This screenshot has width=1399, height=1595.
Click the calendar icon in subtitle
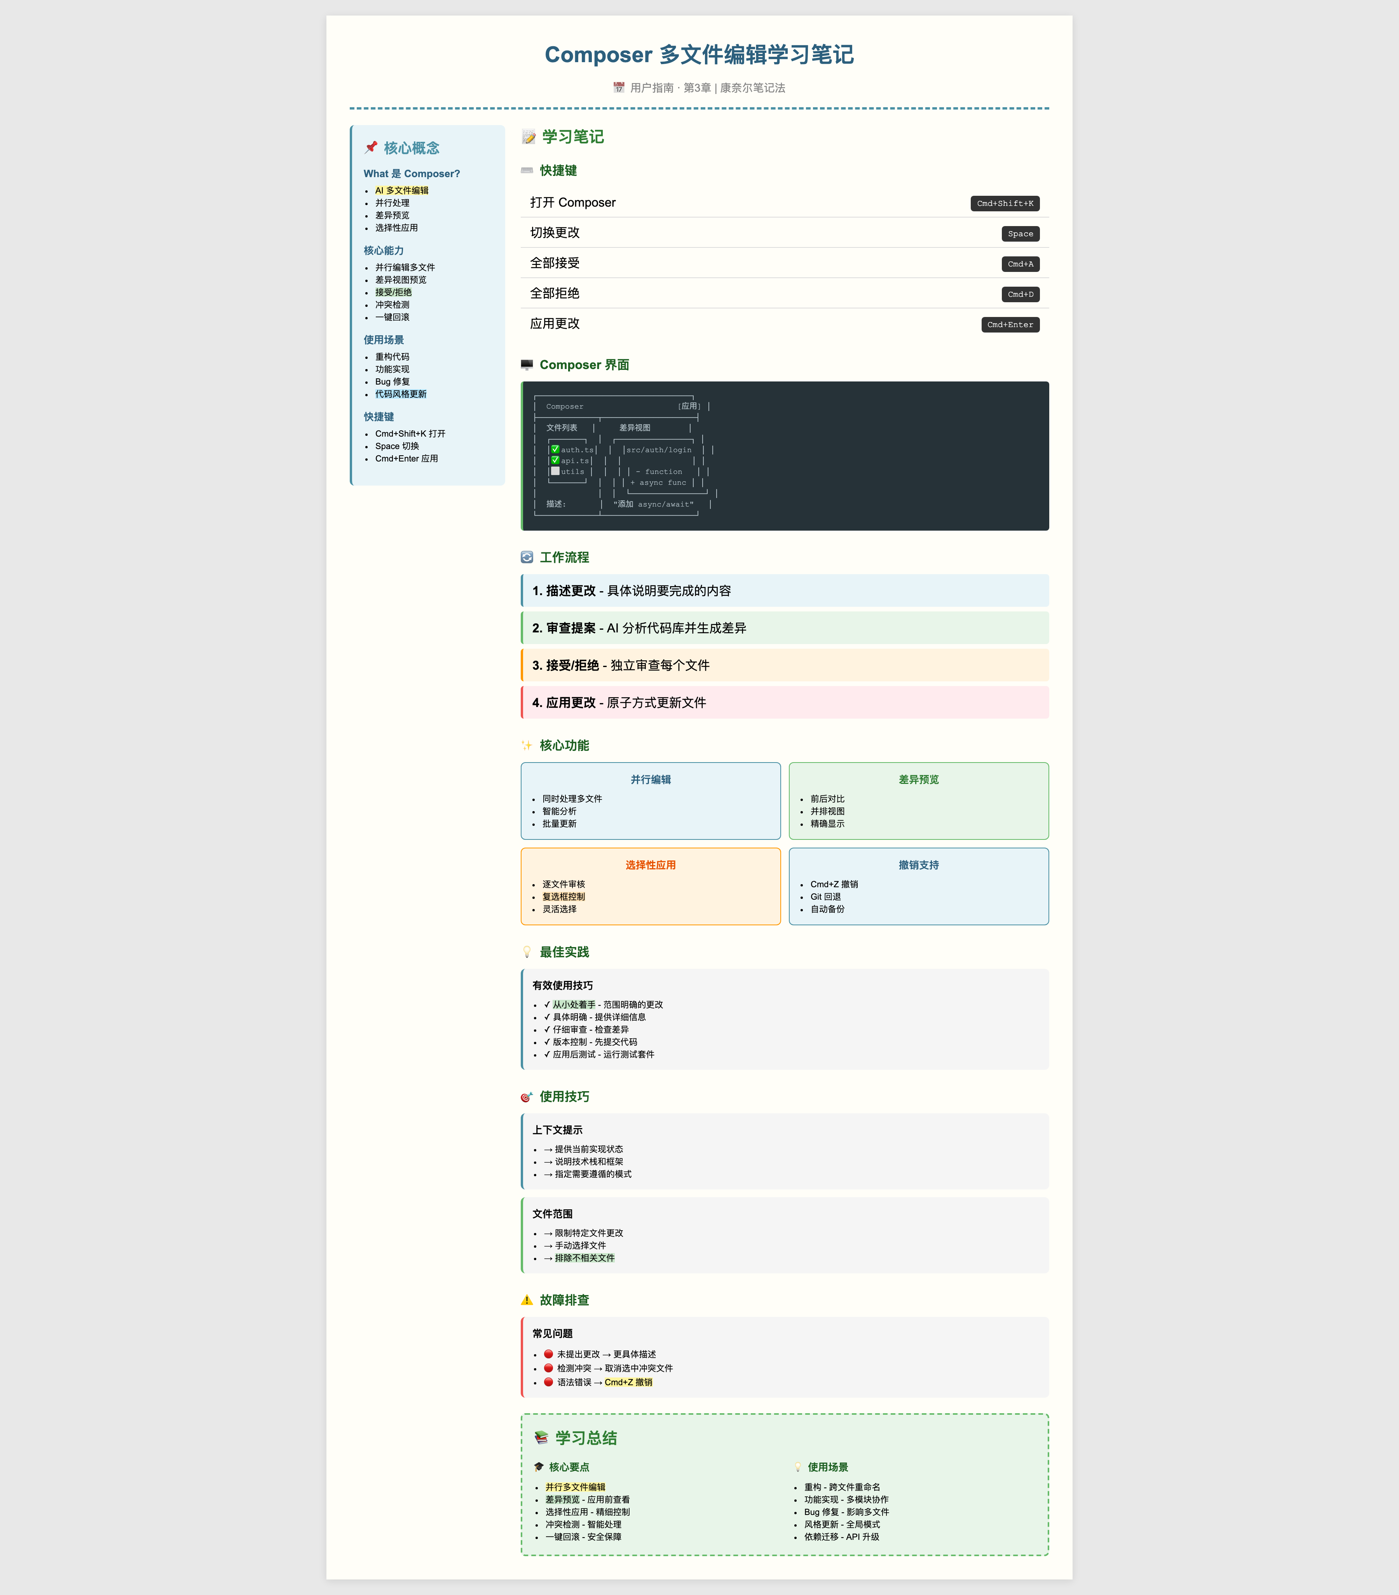[618, 87]
